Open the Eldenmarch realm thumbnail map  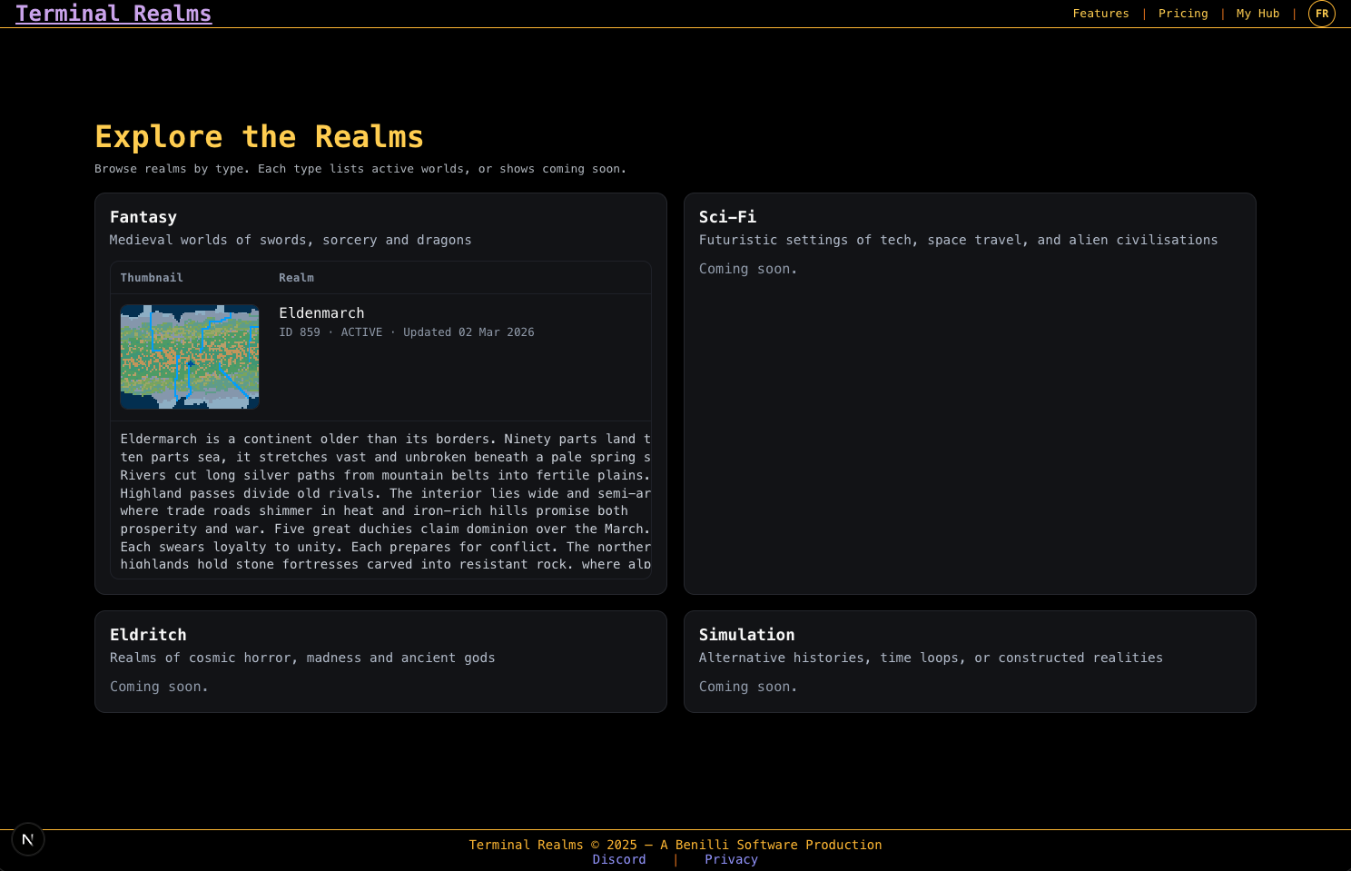tap(189, 357)
